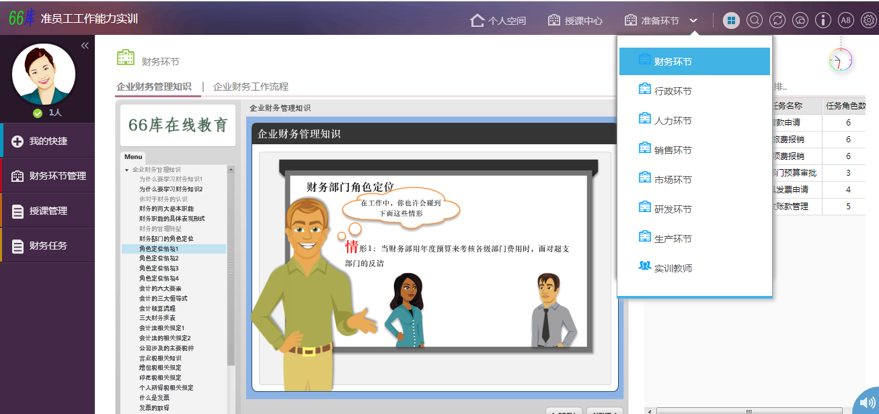Click the A8 badge icon
This screenshot has width=879, height=414.
pyautogui.click(x=846, y=21)
